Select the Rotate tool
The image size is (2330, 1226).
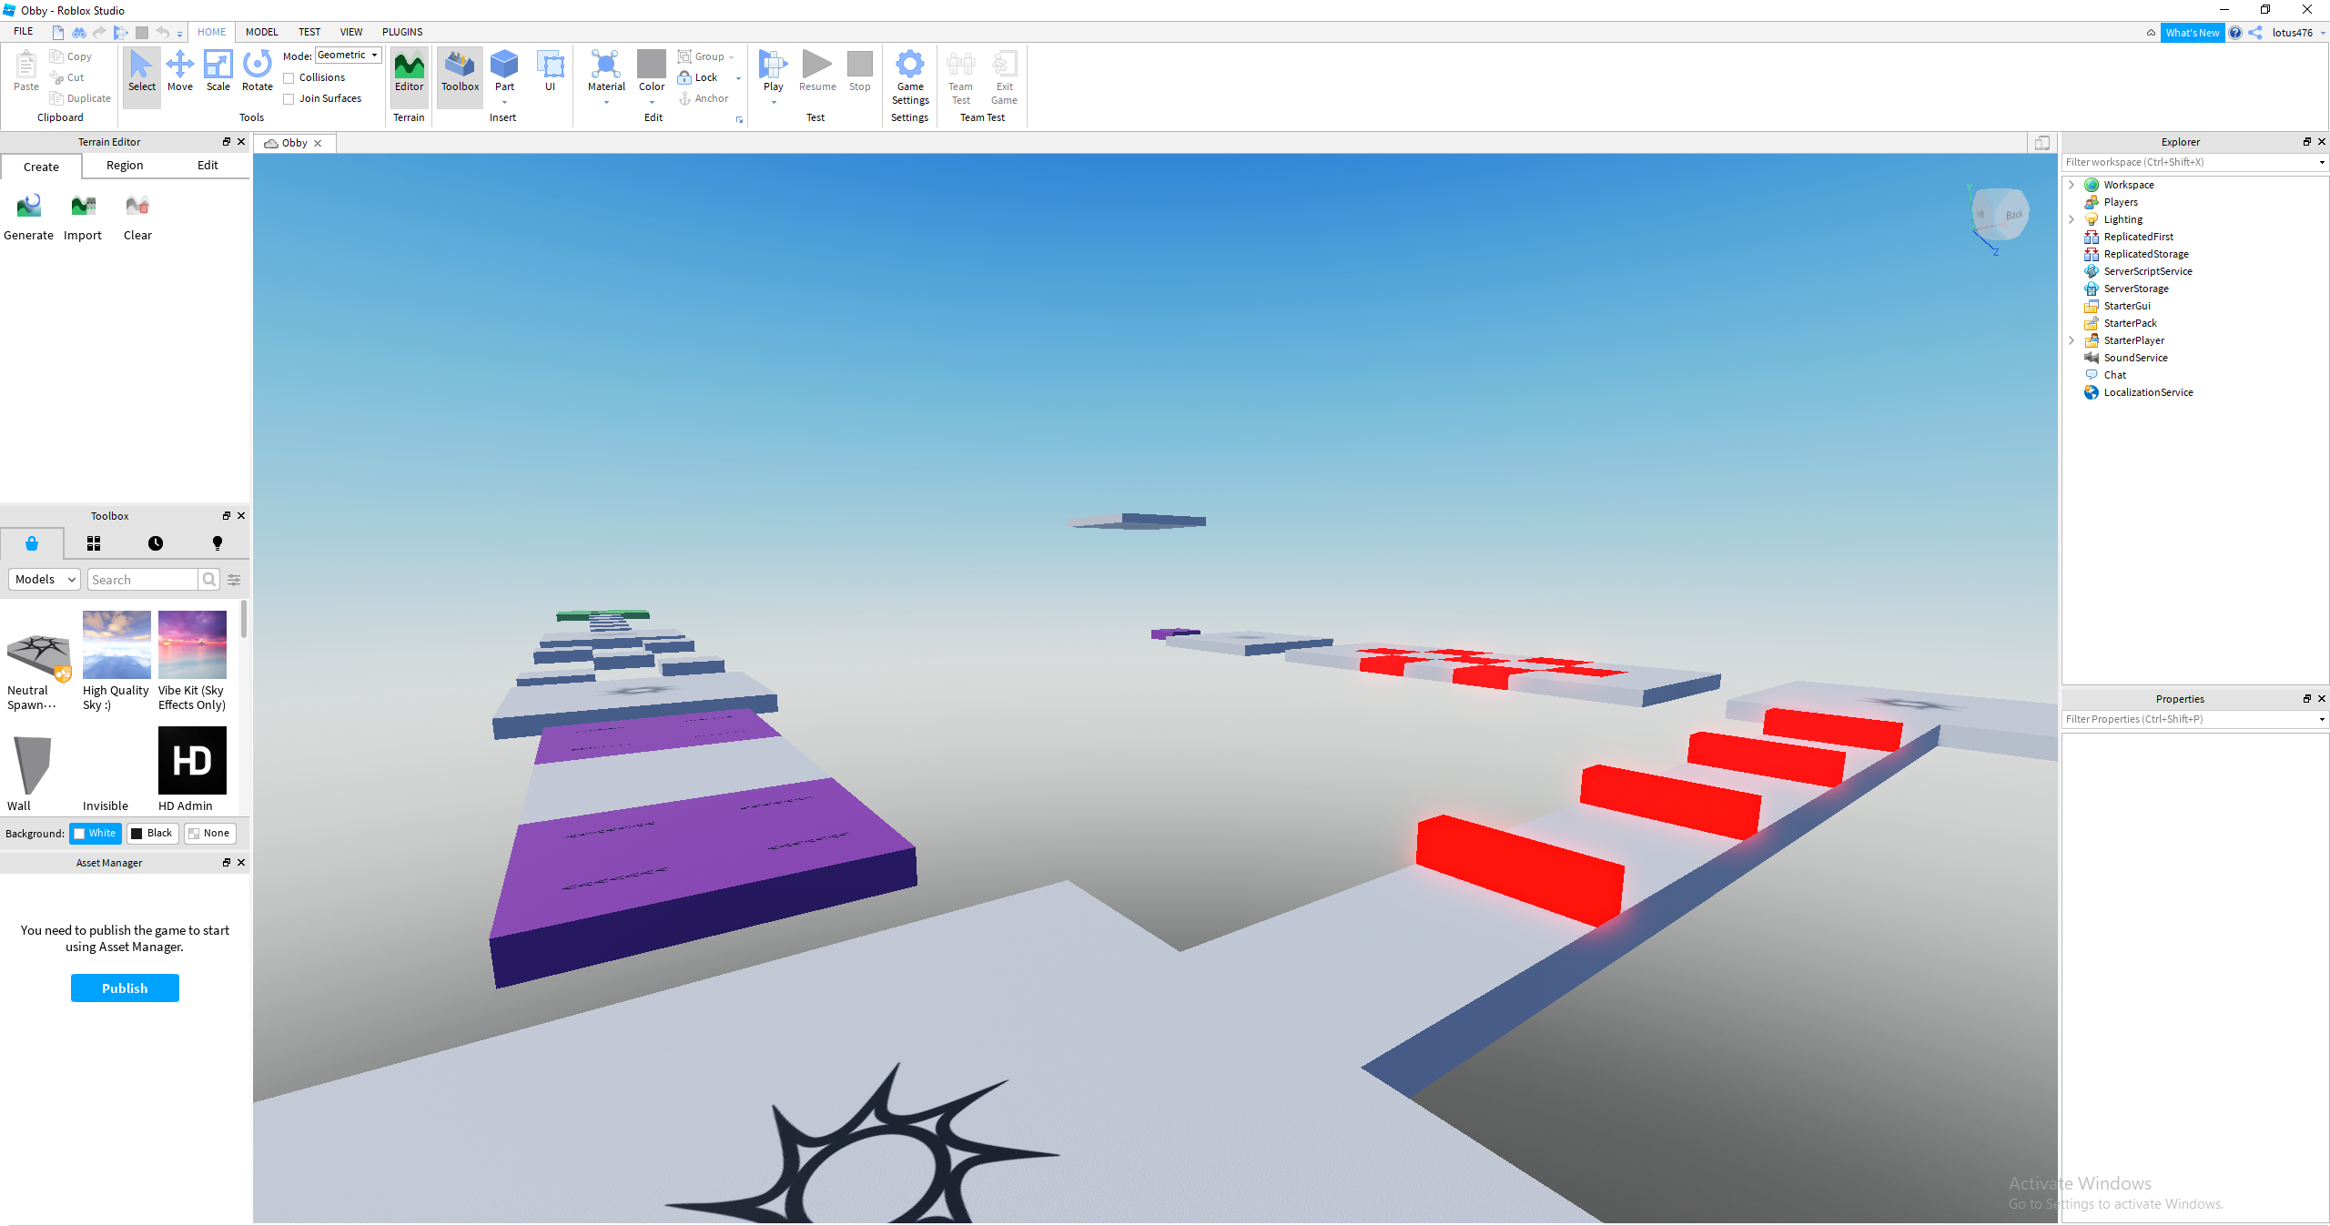(257, 73)
